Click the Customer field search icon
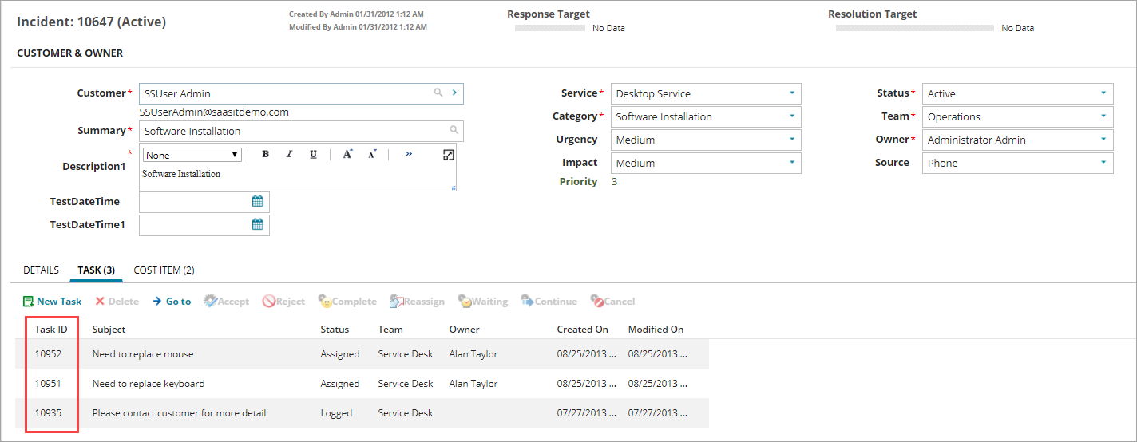This screenshot has width=1137, height=442. [438, 93]
